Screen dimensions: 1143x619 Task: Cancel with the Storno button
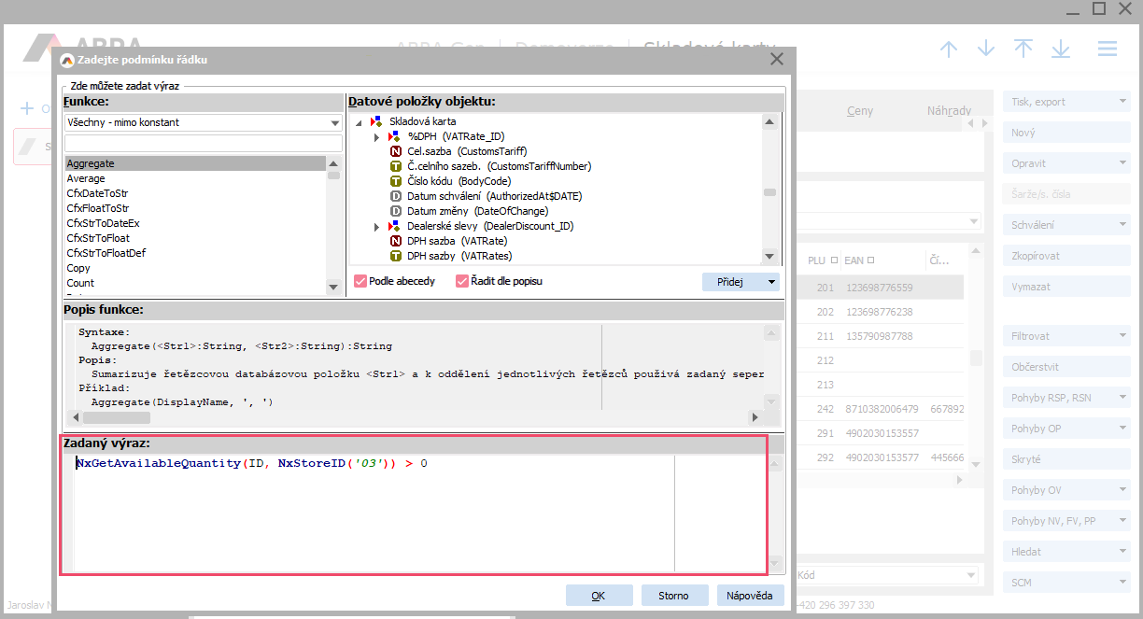[673, 596]
